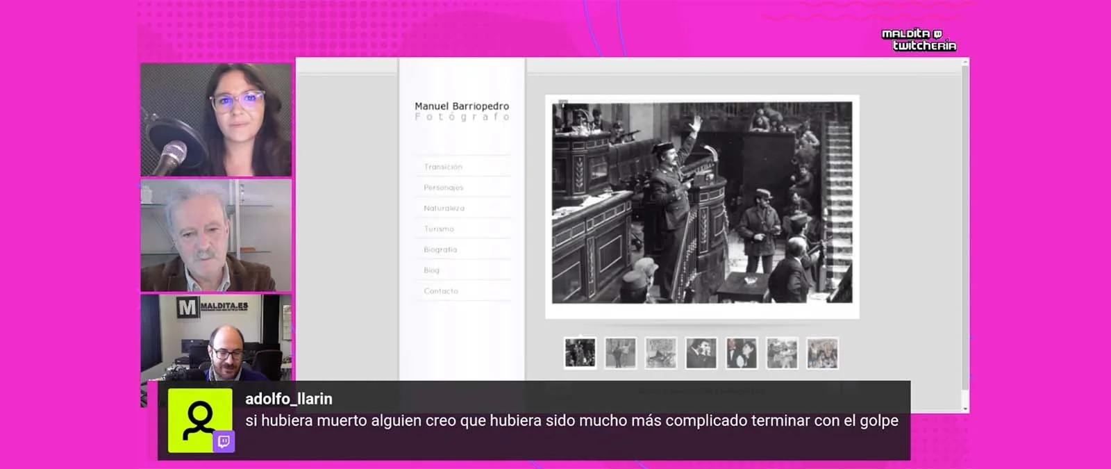This screenshot has width=1111, height=469.
Task: Select the first thumbnail in the gallery strip
Action: (580, 353)
